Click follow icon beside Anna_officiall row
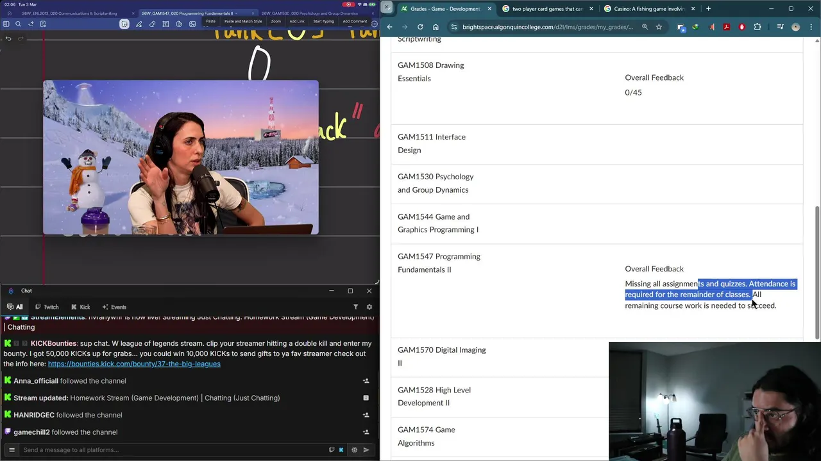The image size is (821, 461). pos(366,381)
